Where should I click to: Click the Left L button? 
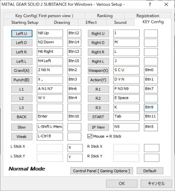(x=22, y=61)
